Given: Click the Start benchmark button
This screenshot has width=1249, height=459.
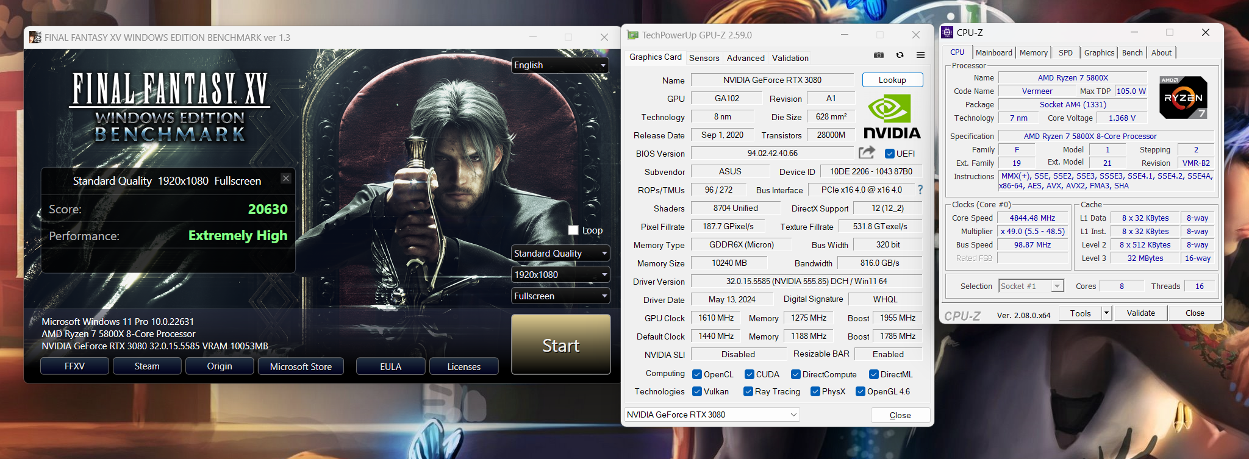Looking at the screenshot, I should 561,344.
